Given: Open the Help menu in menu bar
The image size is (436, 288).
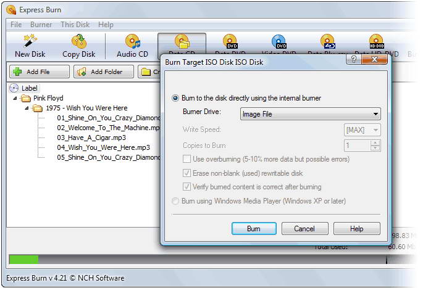Looking at the screenshot, I should [106, 25].
